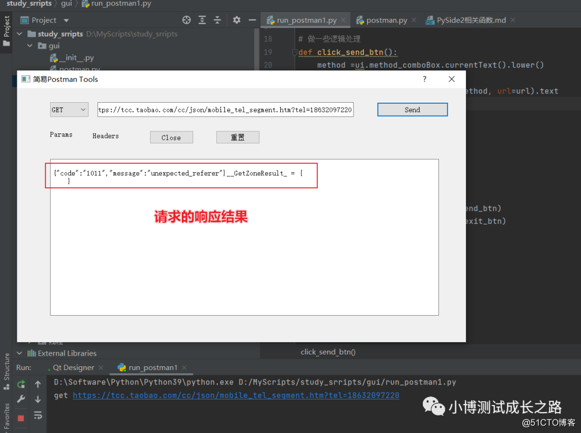
Task: Open the taobao URL link in console
Action: [x=236, y=395]
